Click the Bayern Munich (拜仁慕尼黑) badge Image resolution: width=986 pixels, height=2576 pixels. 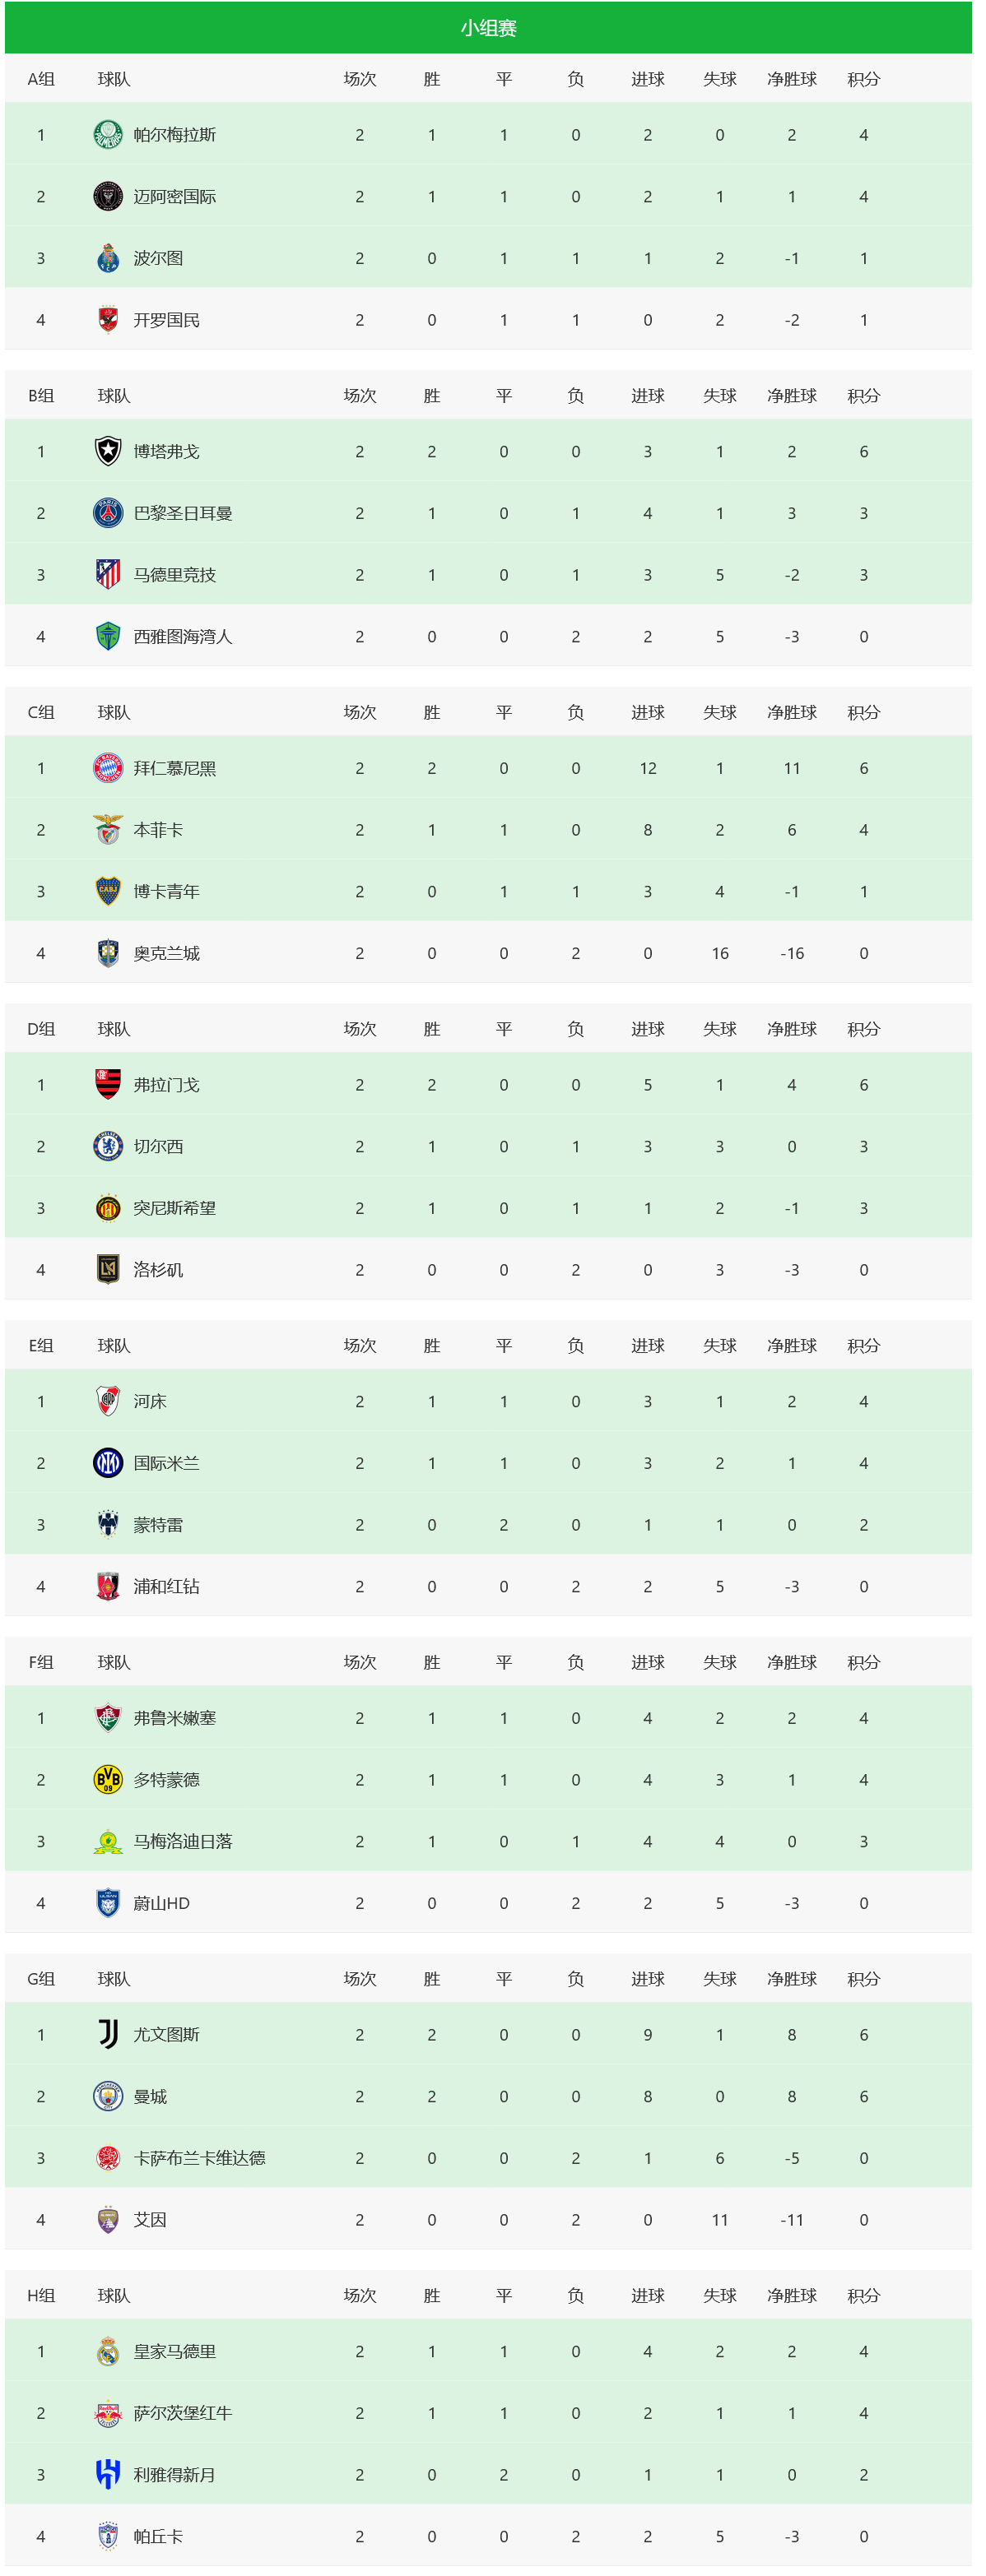(x=108, y=768)
